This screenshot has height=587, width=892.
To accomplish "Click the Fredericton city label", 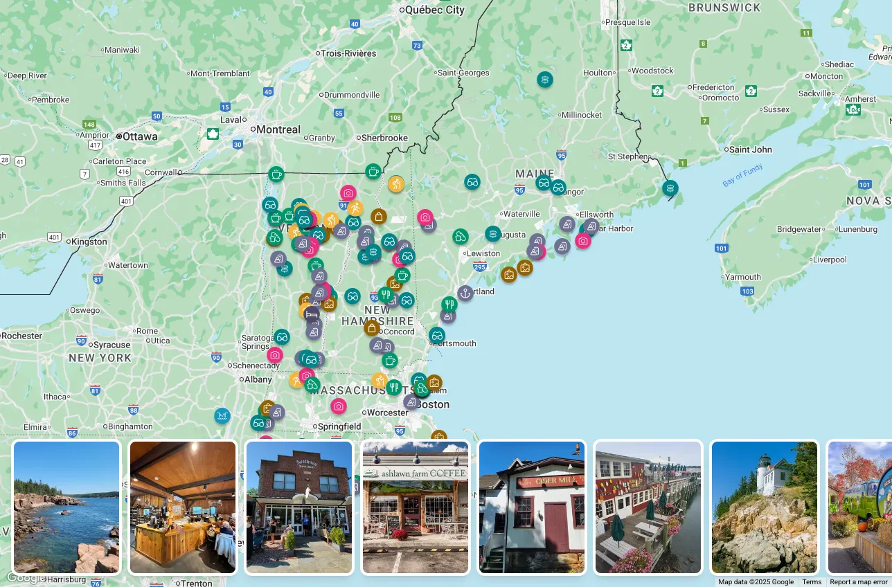I will [x=713, y=87].
